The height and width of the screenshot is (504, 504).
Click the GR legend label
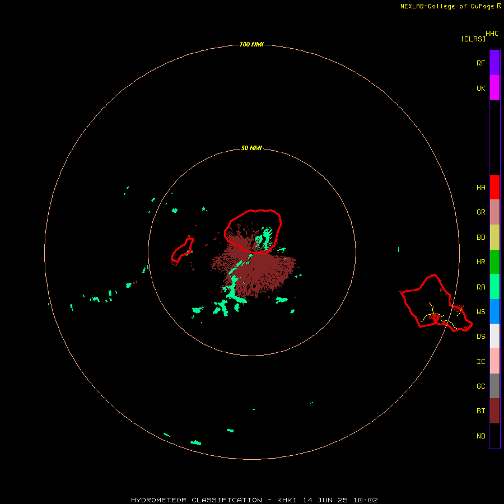480,212
